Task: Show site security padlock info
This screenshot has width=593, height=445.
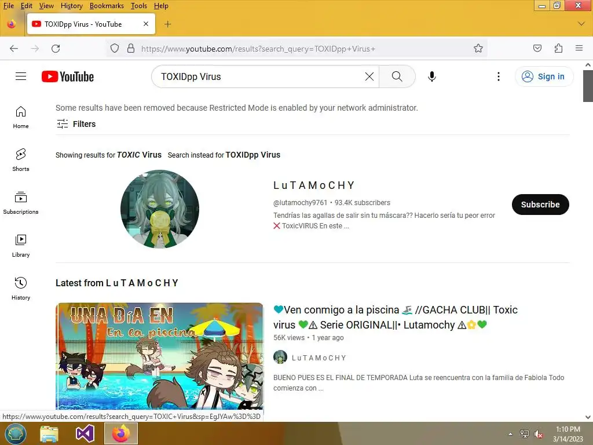Action: 131,49
